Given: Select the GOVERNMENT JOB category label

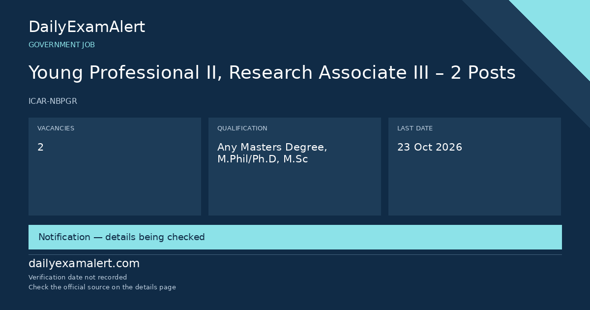Looking at the screenshot, I should click(61, 45).
